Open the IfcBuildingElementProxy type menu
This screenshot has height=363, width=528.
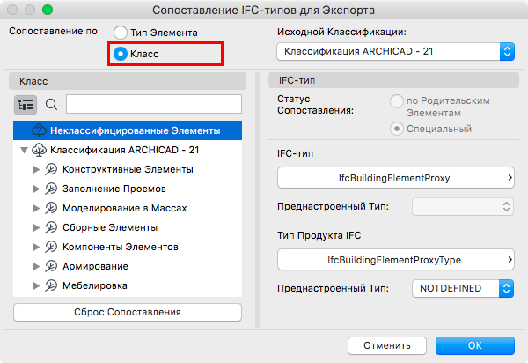(x=395, y=179)
